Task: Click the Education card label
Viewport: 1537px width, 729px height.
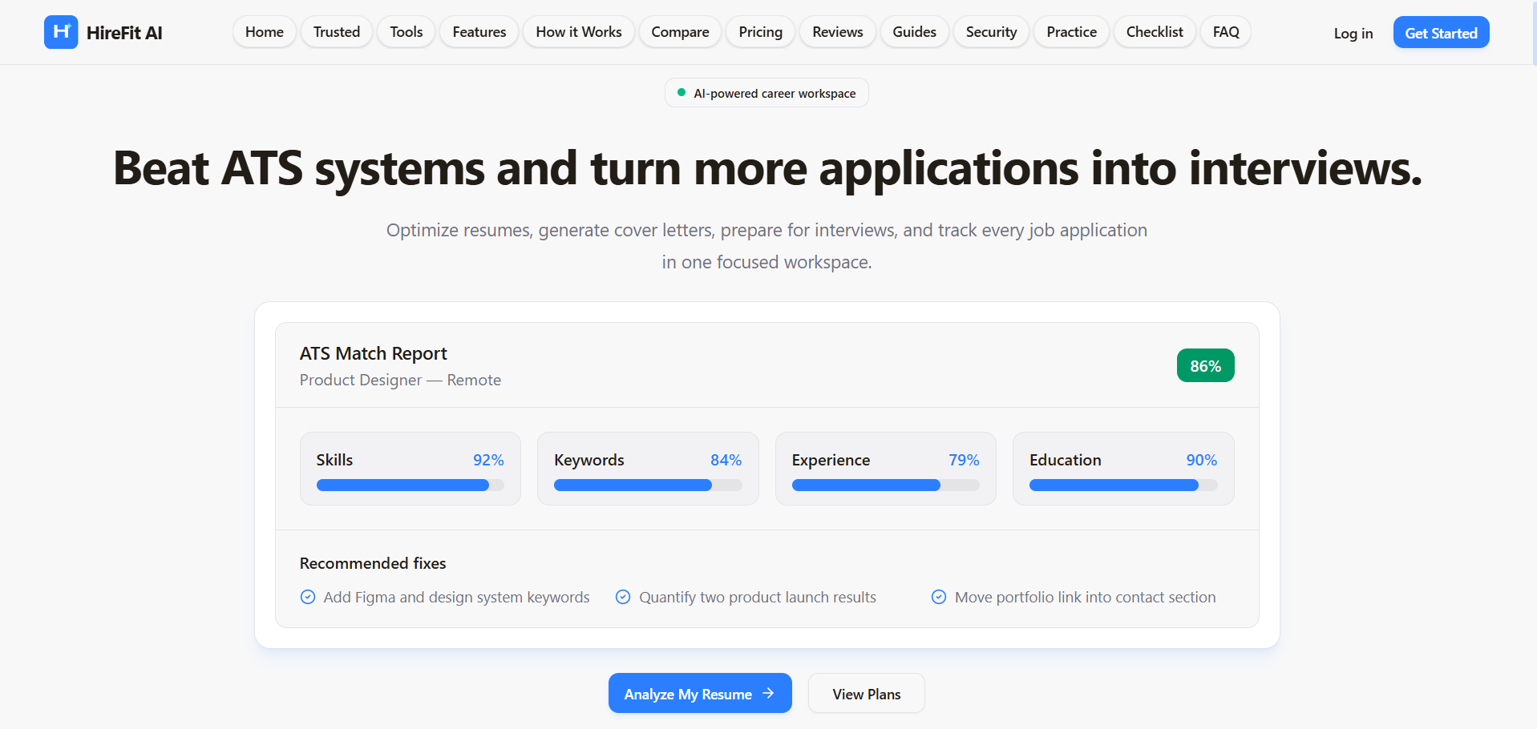Action: pyautogui.click(x=1066, y=460)
